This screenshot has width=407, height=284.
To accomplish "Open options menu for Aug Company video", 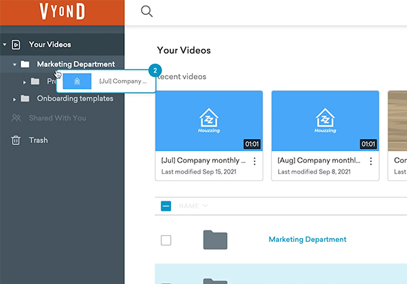I will 371,161.
